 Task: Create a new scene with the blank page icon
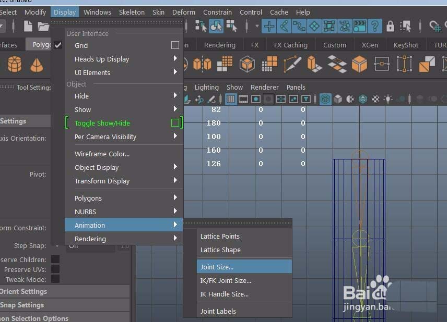point(28,26)
